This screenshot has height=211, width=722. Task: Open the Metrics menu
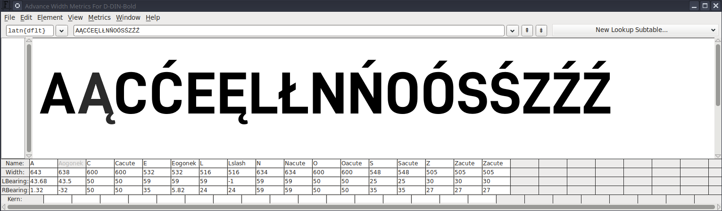(100, 17)
